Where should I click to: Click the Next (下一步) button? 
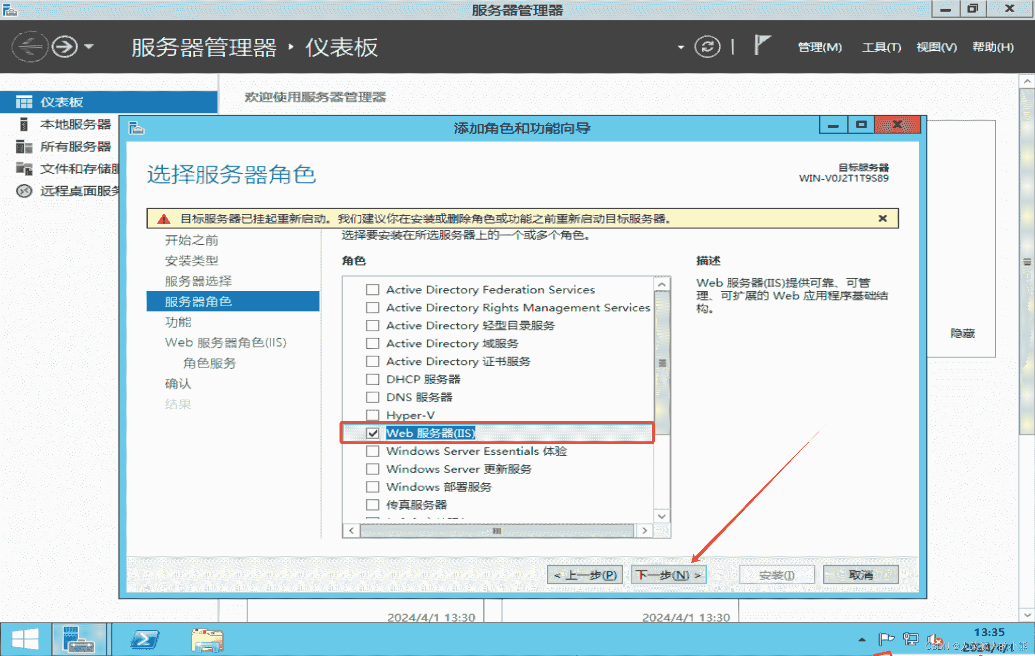click(x=668, y=575)
